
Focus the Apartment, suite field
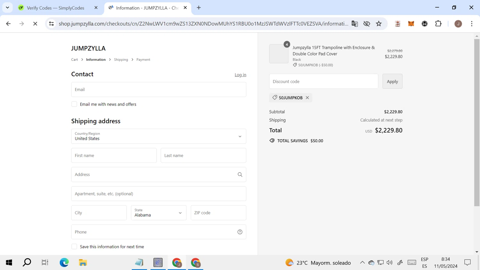click(x=159, y=194)
